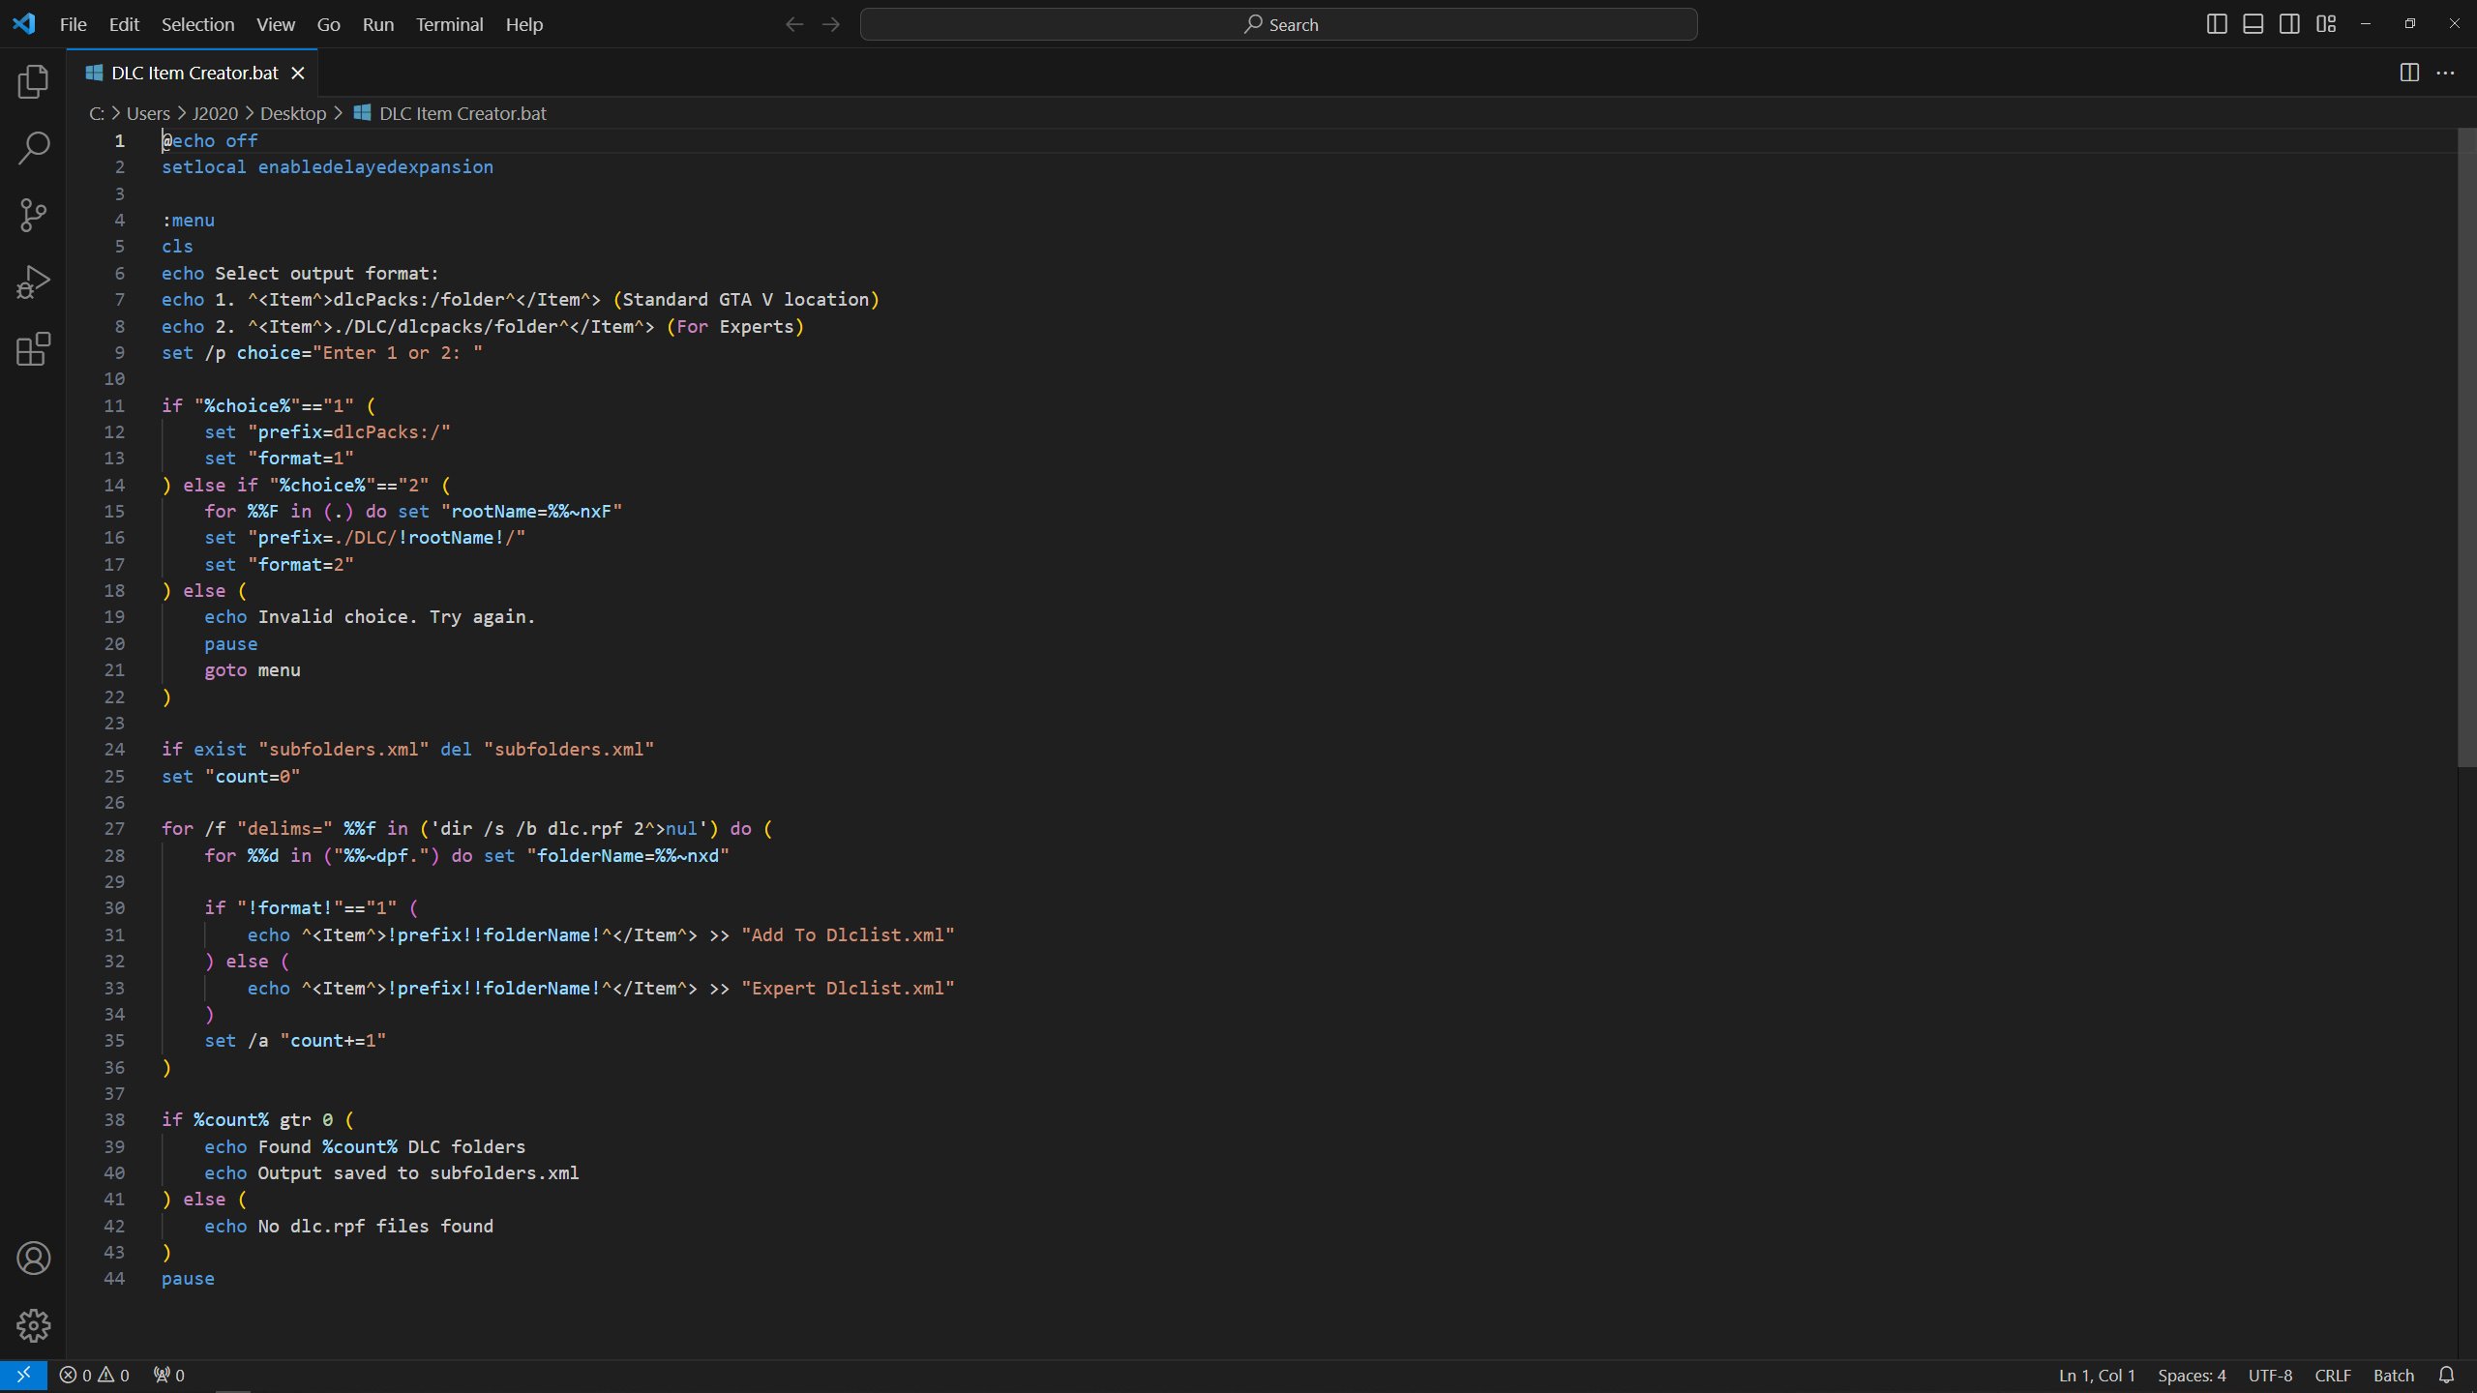Close the DLC Item Creator.bat tab
The image size is (2477, 1393).
coord(298,73)
